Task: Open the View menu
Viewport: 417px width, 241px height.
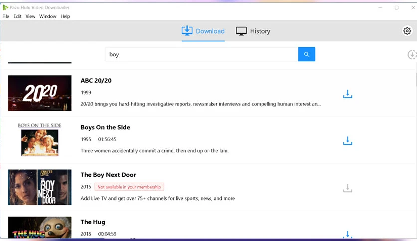Action: click(30, 16)
